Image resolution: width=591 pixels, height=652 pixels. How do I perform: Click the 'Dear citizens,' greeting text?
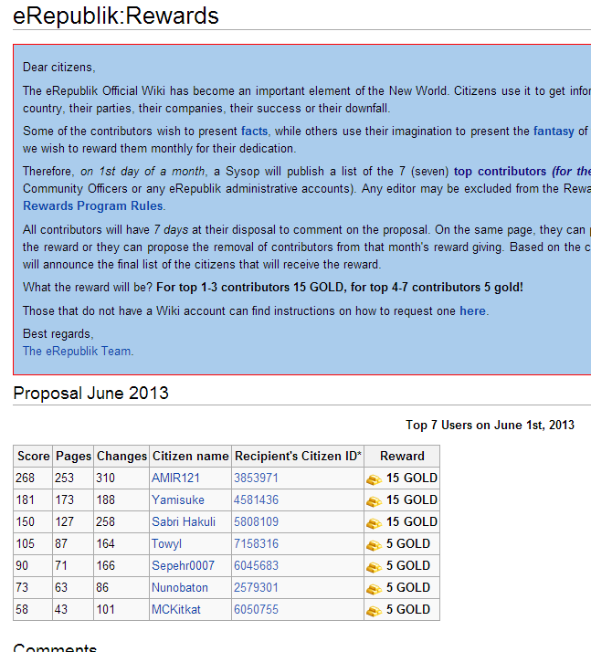[59, 68]
